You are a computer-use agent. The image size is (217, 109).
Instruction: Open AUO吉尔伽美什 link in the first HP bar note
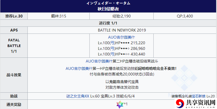[79, 68]
